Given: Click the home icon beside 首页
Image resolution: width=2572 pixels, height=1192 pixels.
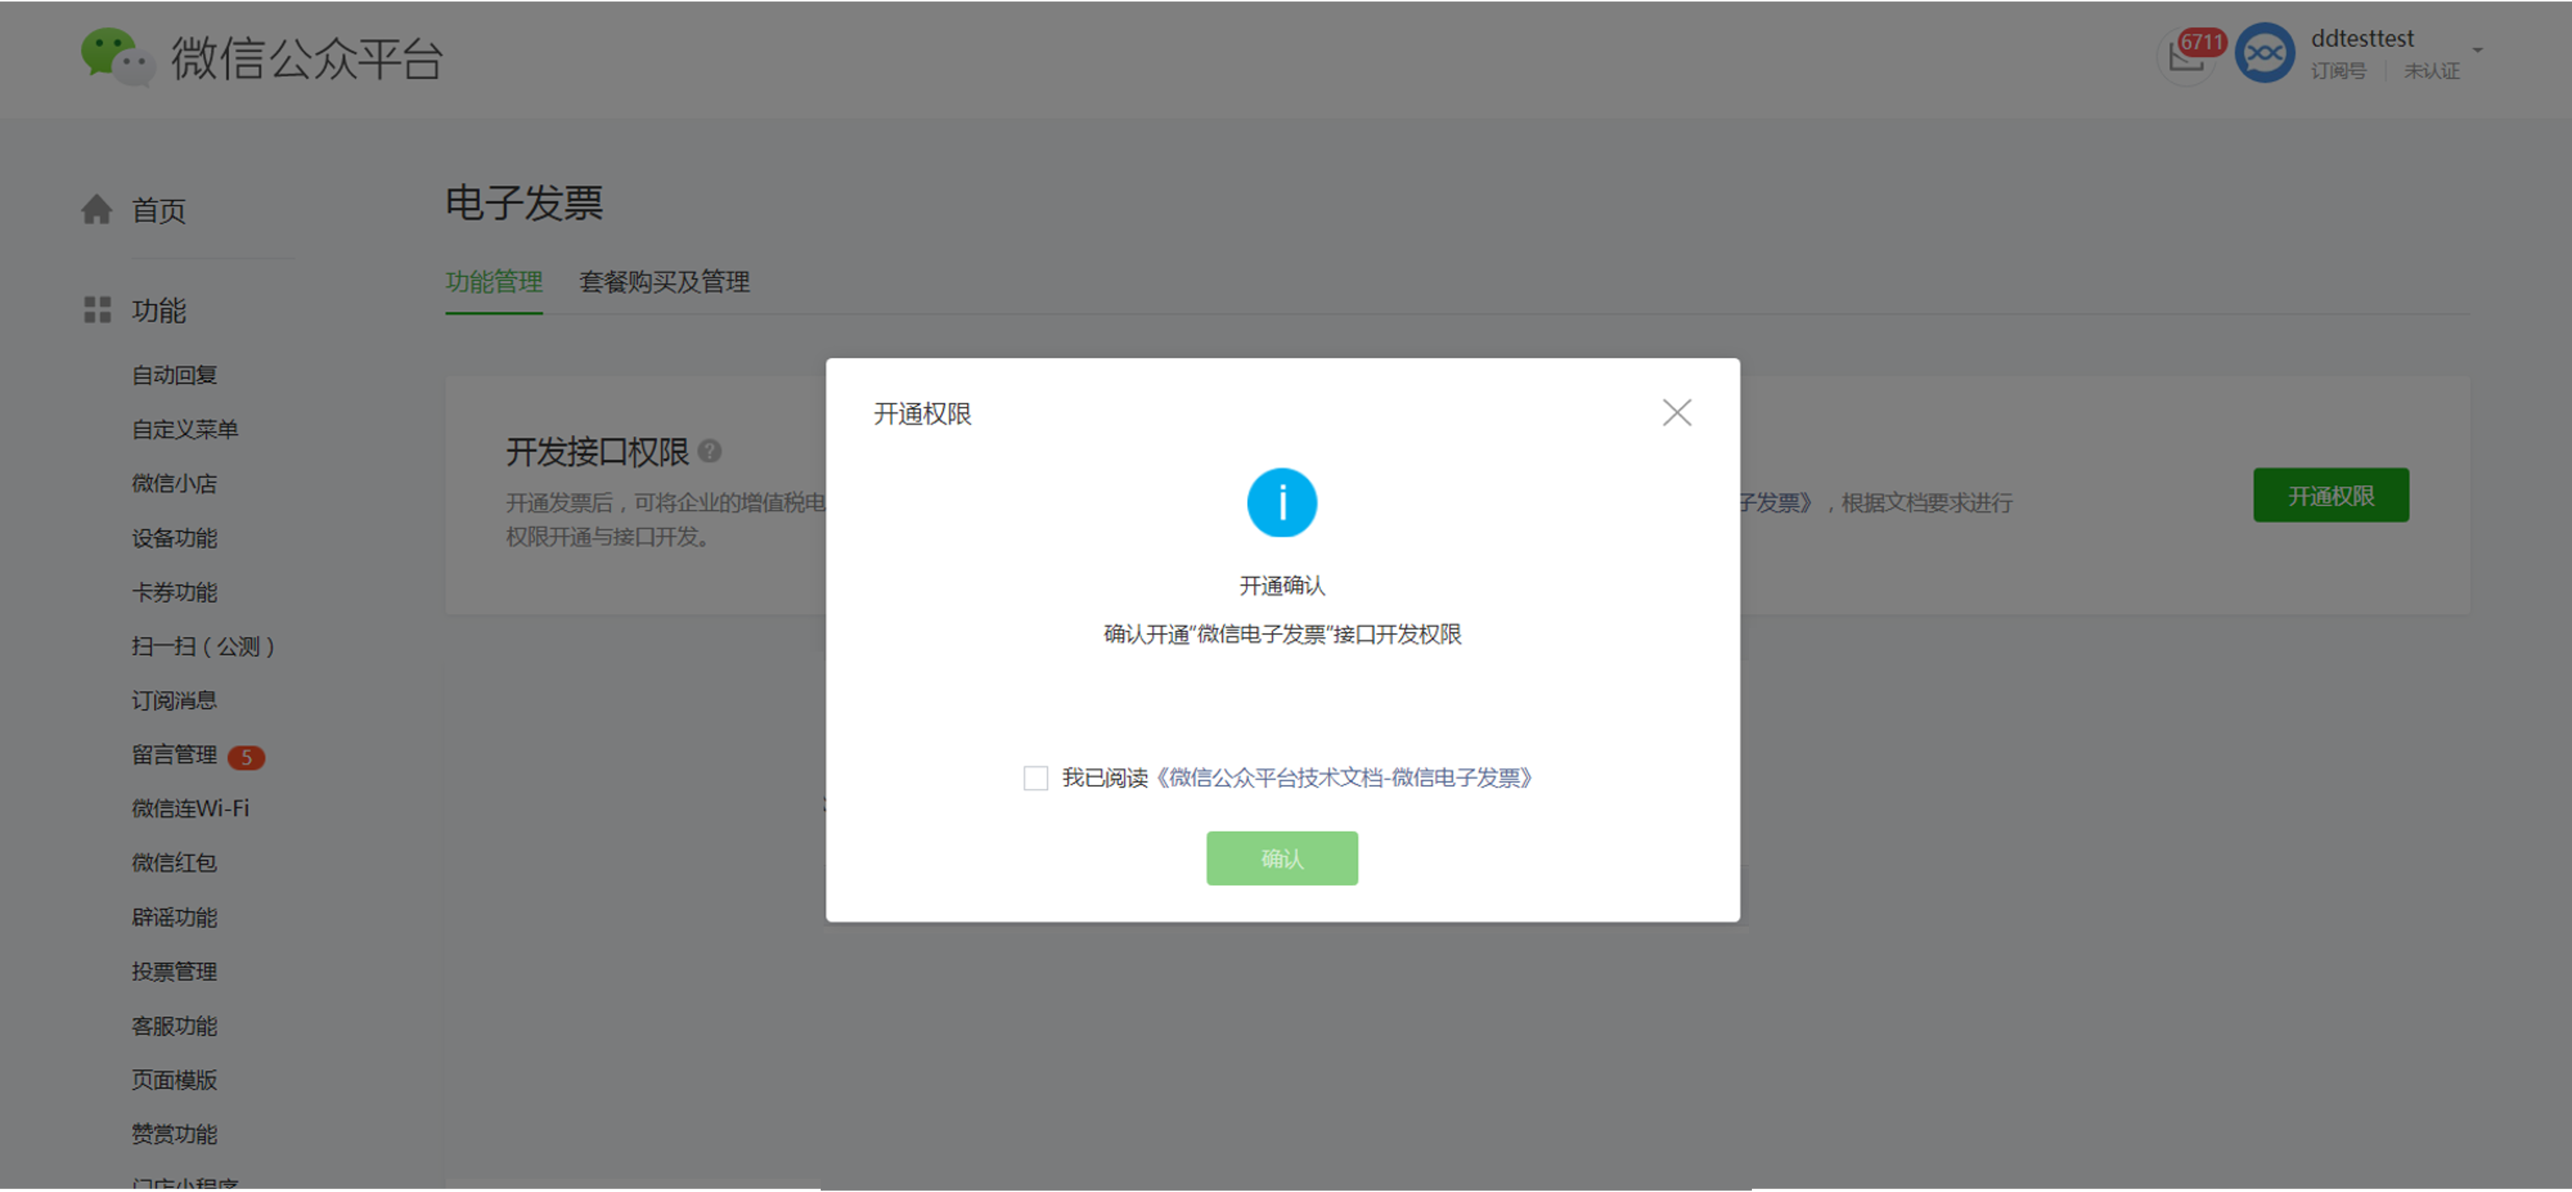Looking at the screenshot, I should point(97,210).
